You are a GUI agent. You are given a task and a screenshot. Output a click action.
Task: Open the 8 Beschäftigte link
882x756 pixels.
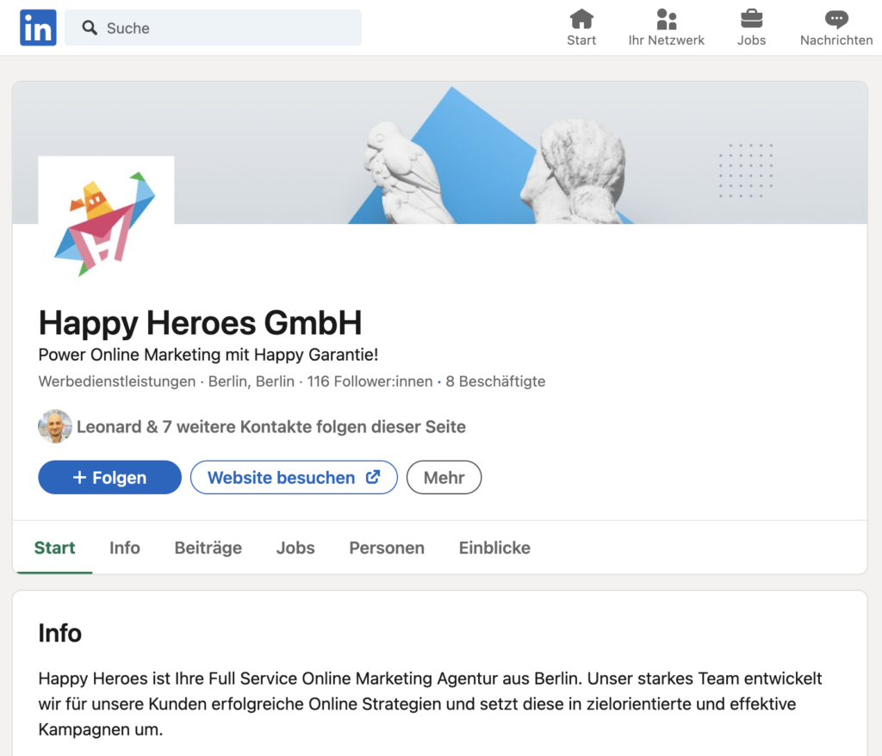(495, 381)
